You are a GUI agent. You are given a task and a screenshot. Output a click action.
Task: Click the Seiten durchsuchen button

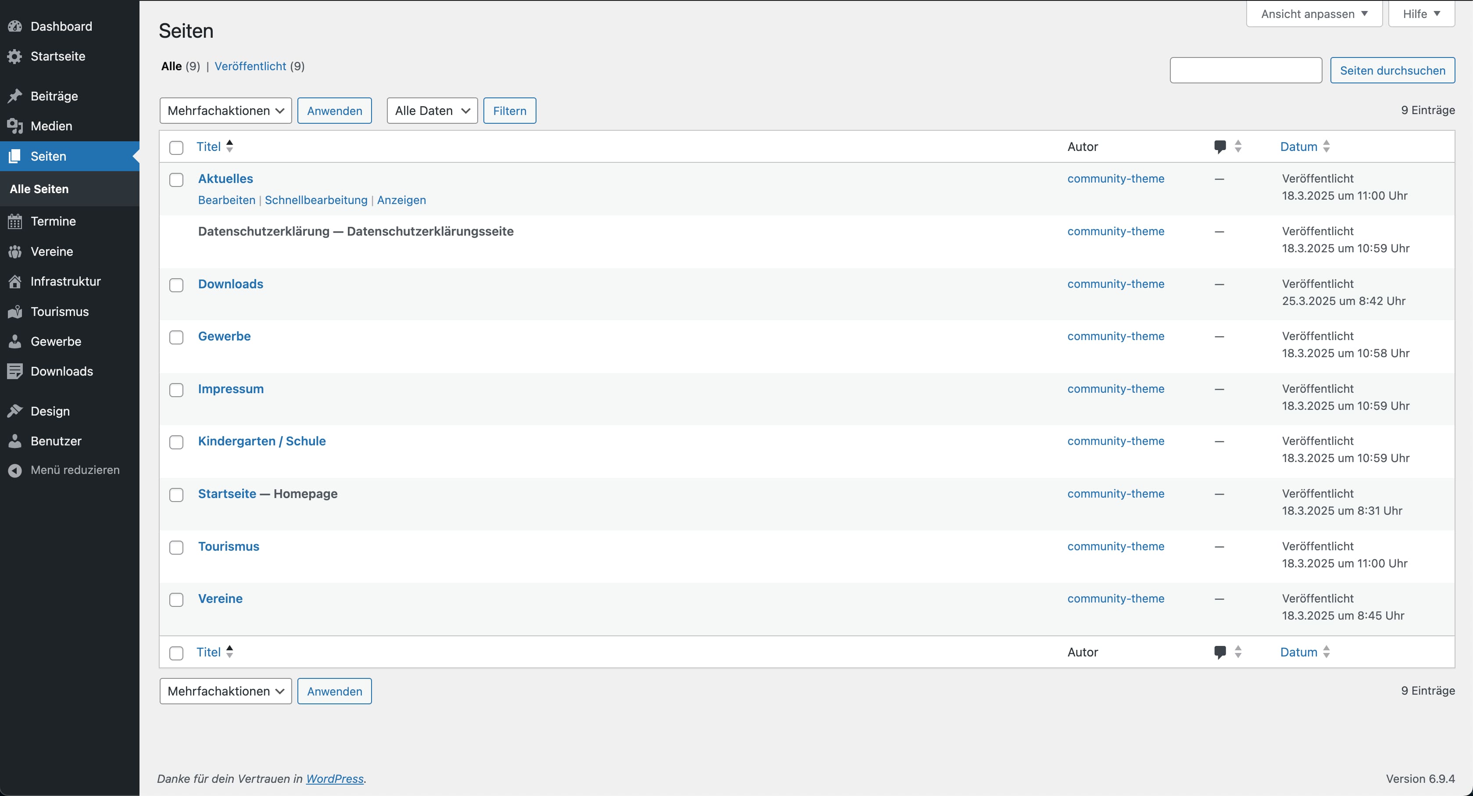pyautogui.click(x=1392, y=70)
